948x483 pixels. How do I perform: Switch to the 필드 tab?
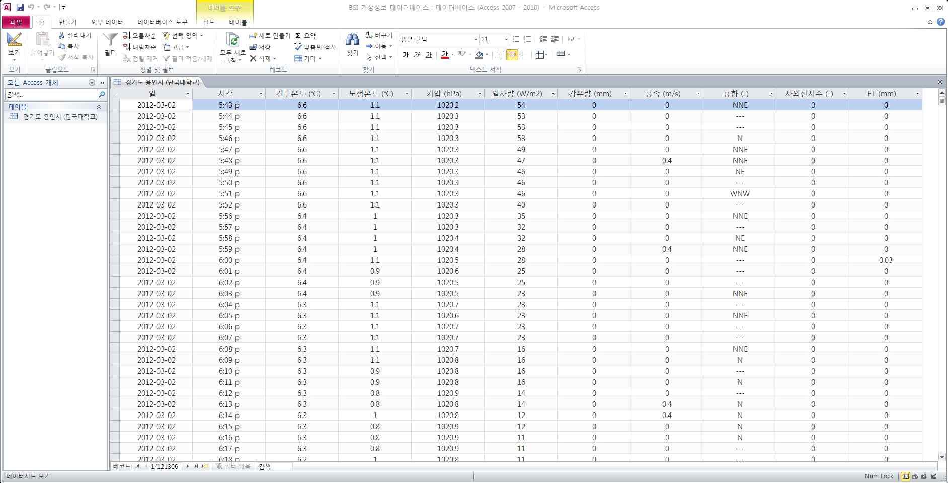pyautogui.click(x=209, y=22)
